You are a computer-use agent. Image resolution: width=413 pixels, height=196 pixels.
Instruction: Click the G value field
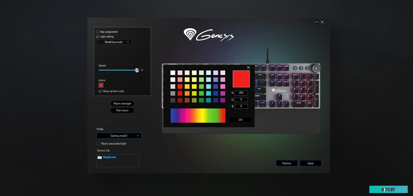point(241,99)
